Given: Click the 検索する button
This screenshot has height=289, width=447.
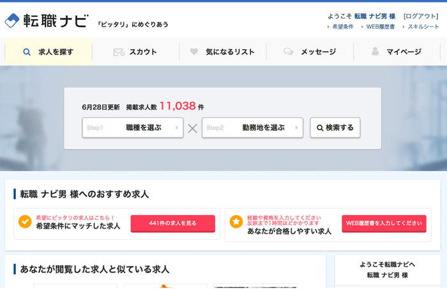Looking at the screenshot, I should point(335,128).
